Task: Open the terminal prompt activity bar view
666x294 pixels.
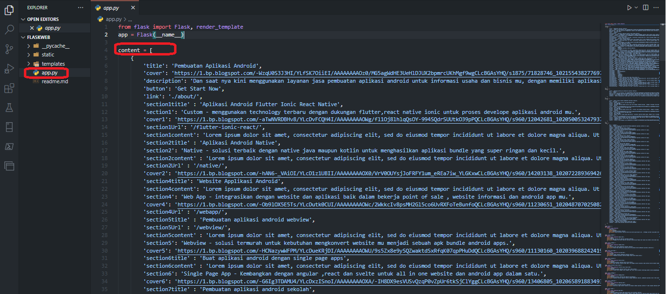Action: click(x=9, y=147)
